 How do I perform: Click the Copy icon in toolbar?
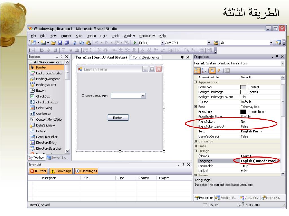(82, 43)
